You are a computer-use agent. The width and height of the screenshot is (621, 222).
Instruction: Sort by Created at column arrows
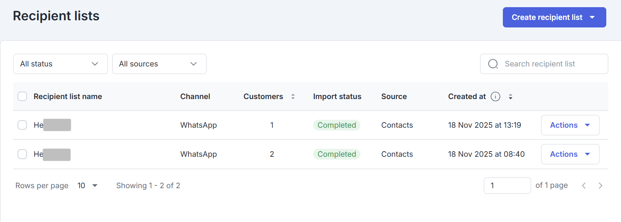[x=510, y=96]
